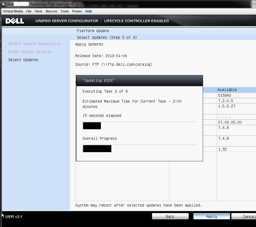This screenshot has height=227, width=256.
Task: Open the Help menu
Action: point(88,11)
